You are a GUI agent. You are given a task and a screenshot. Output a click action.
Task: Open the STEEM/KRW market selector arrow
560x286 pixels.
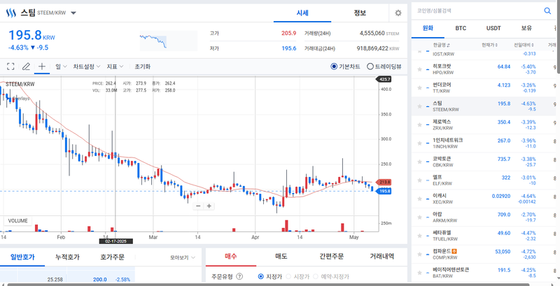pos(73,13)
